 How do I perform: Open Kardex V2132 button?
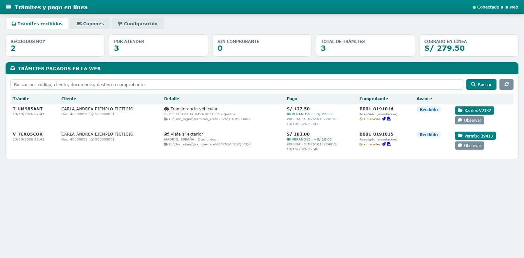tap(474, 110)
